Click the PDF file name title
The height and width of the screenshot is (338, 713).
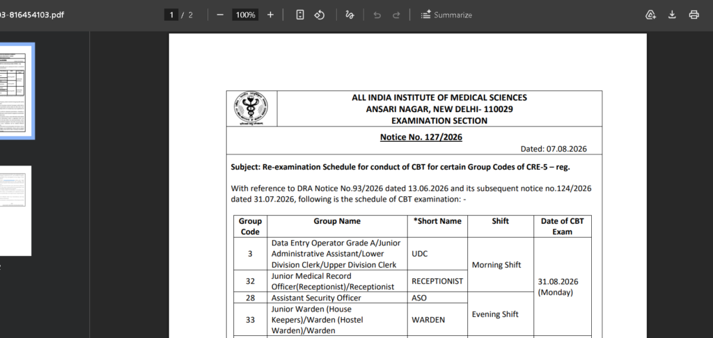point(32,15)
